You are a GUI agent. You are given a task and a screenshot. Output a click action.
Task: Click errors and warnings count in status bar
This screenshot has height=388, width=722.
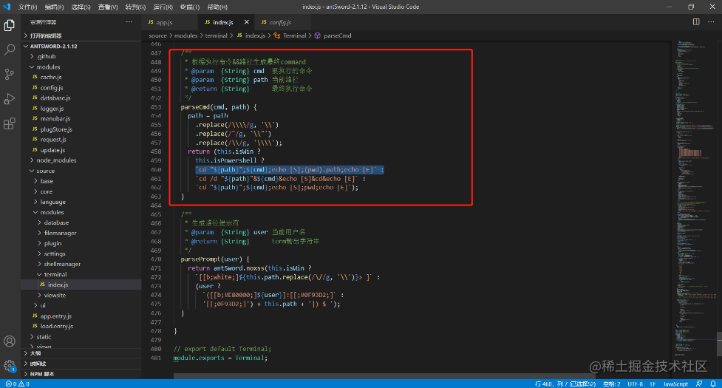[x=18, y=384]
